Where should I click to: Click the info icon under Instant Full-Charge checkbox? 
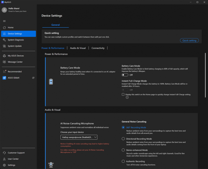pyautogui.click(x=127, y=97)
